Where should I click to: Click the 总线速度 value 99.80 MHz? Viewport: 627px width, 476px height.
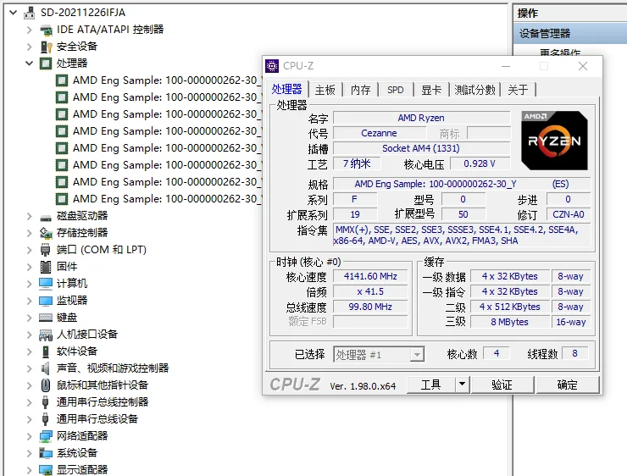tap(370, 307)
